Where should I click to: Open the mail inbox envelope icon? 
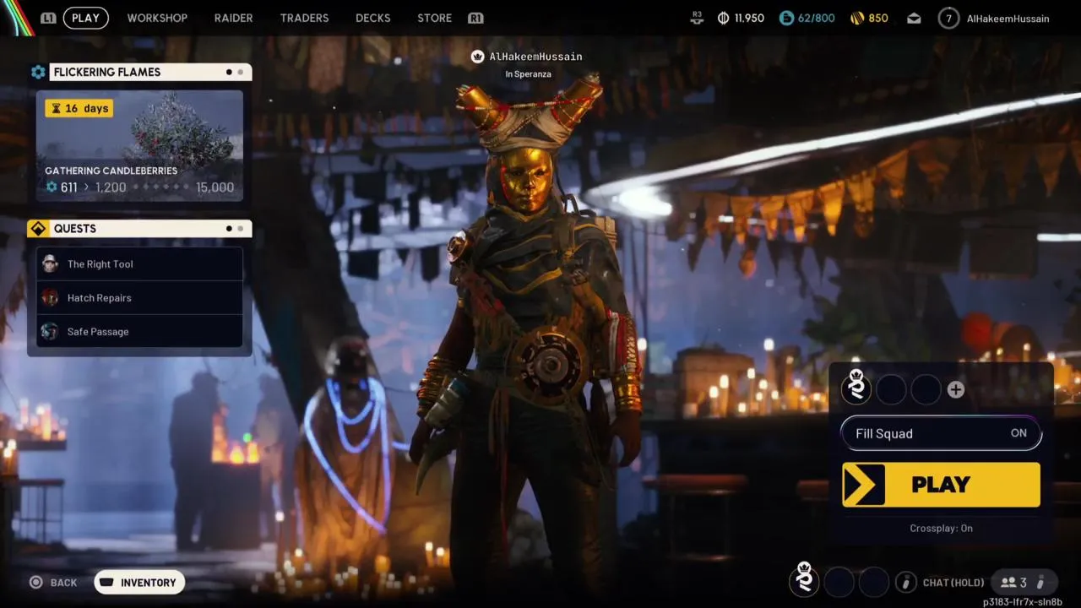(x=914, y=18)
